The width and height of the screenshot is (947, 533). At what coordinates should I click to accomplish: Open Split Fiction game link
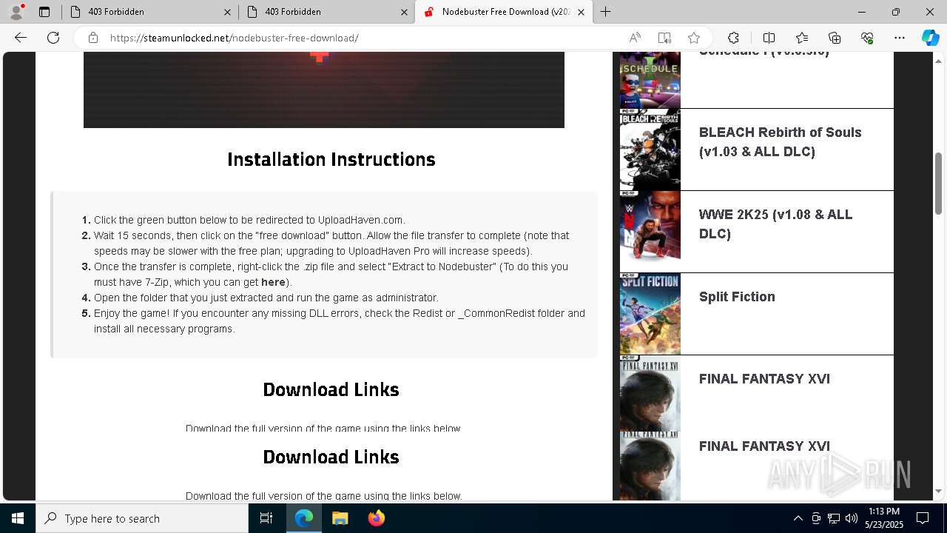(737, 297)
